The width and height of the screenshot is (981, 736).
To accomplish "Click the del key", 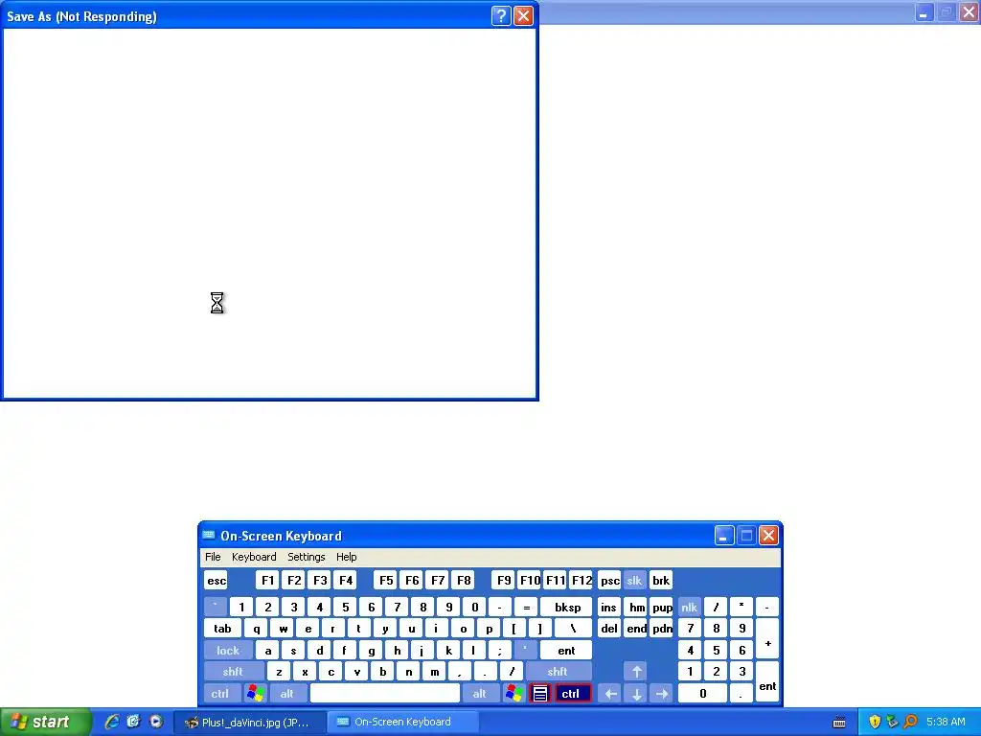I will pyautogui.click(x=609, y=629).
